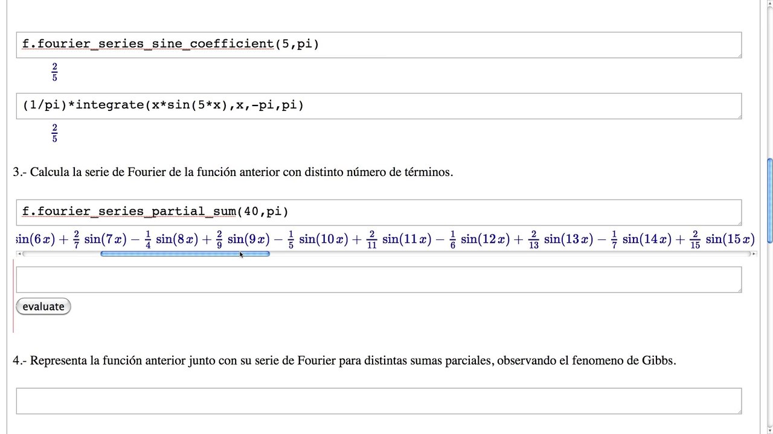Click the left arrow of horizontal output scrollbar
Image resolution: width=773 pixels, height=434 pixels.
pyautogui.click(x=19, y=254)
